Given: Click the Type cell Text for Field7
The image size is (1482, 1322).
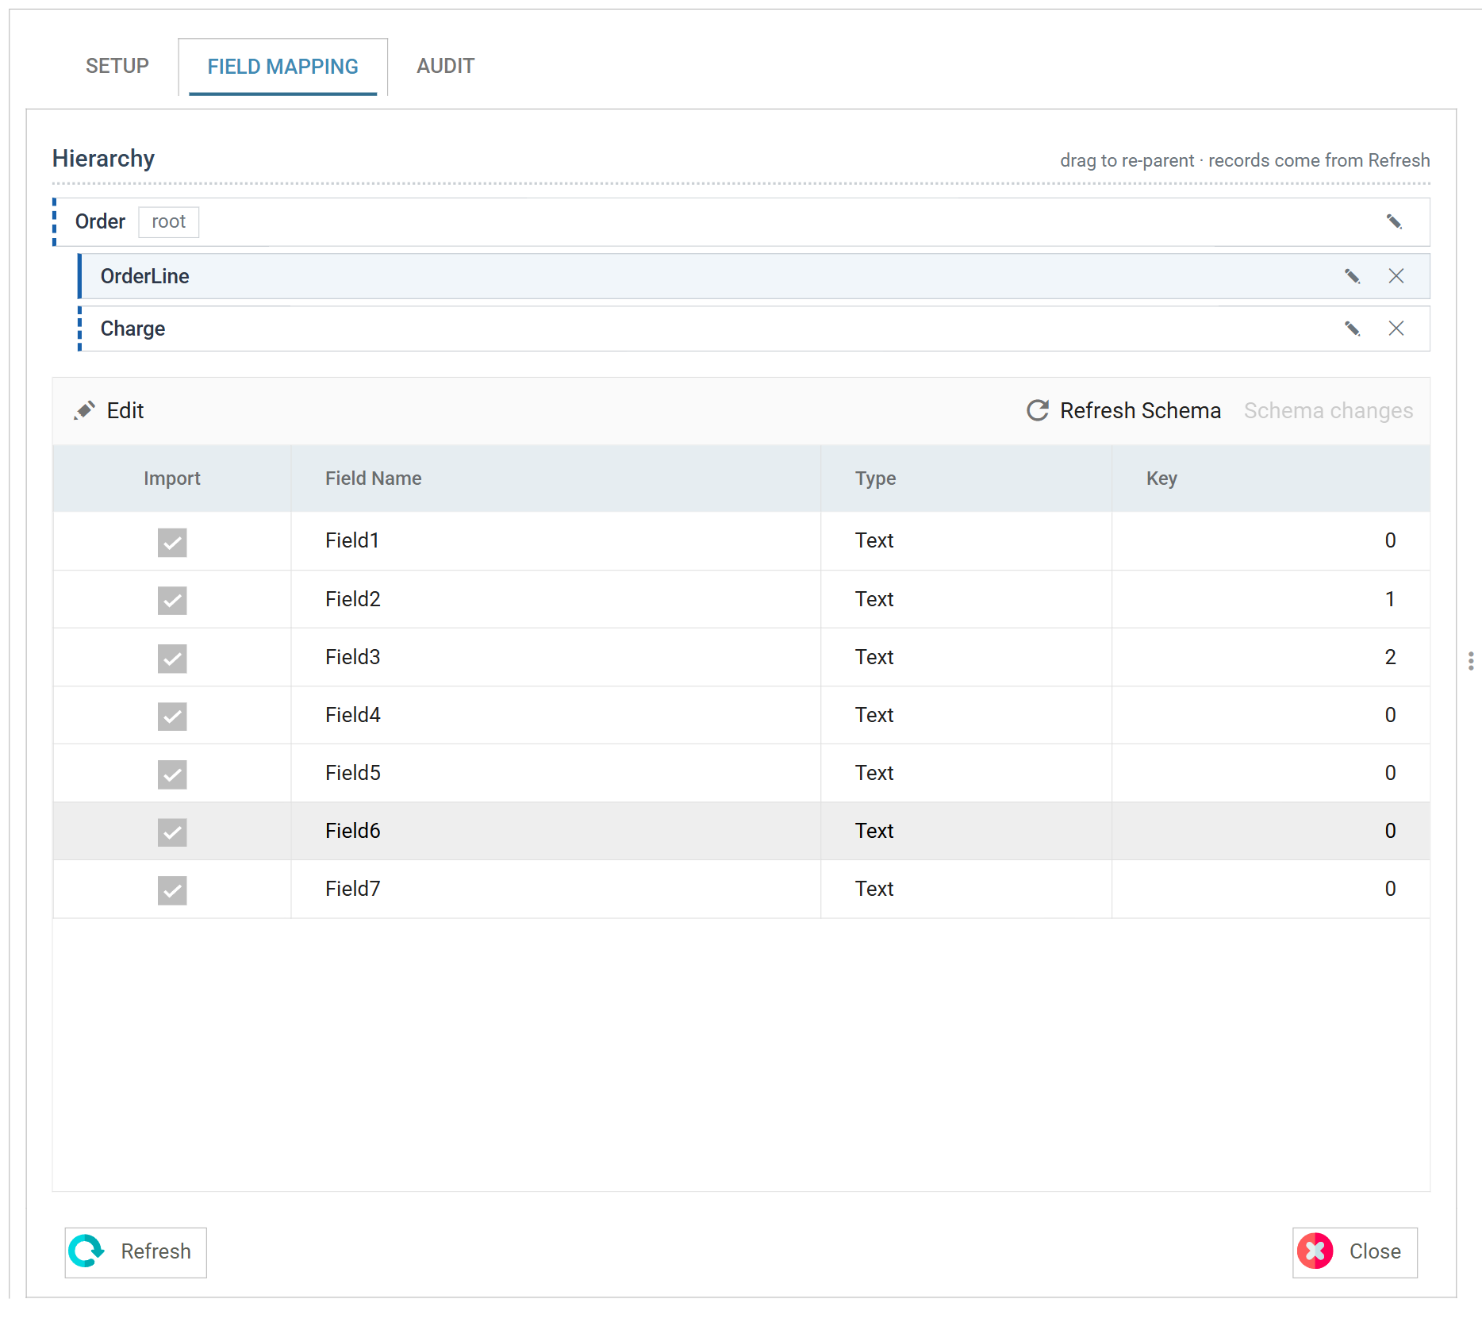Looking at the screenshot, I should pyautogui.click(x=966, y=889).
